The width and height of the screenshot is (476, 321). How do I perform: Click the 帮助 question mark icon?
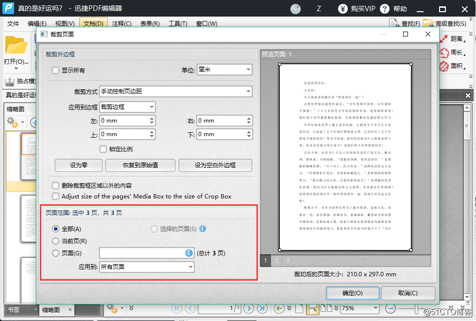pyautogui.click(x=385, y=9)
